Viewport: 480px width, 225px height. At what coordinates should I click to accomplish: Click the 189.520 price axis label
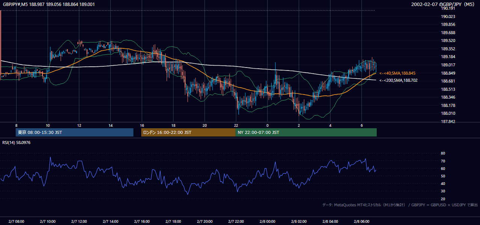click(448, 40)
